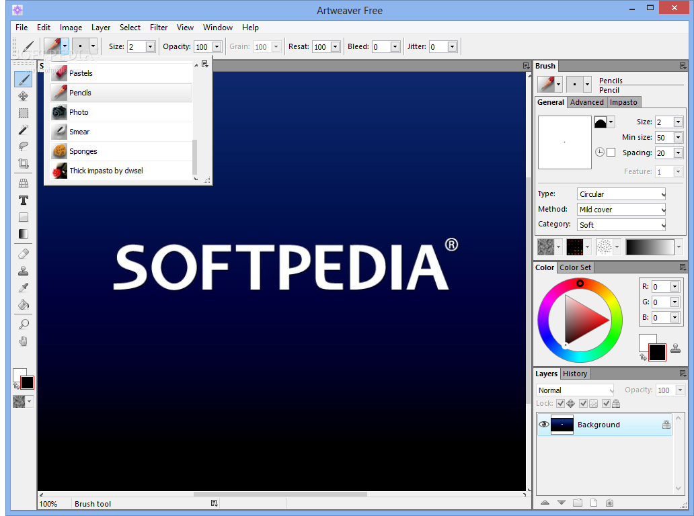This screenshot has height=516, width=694.
Task: Switch to the History tab
Action: coord(575,374)
